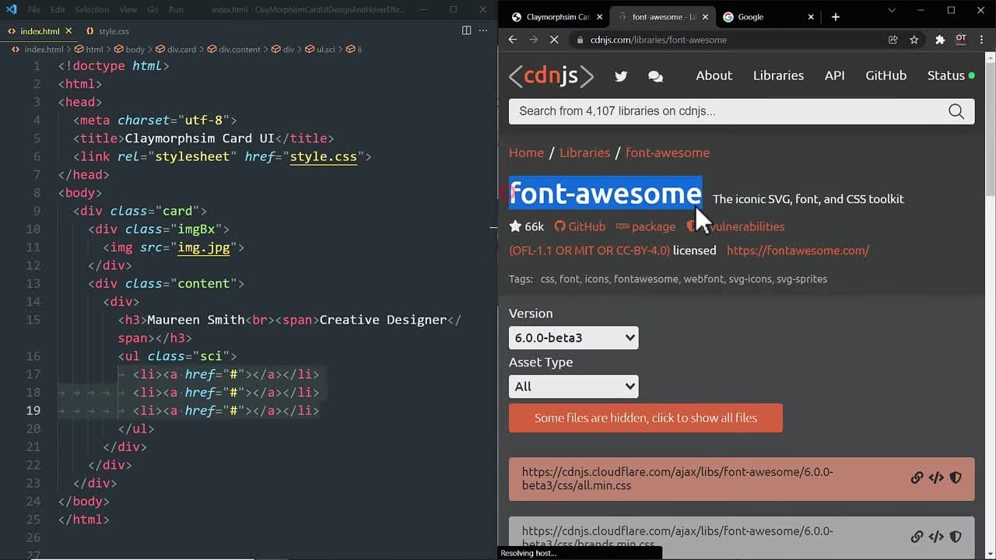Open the Edit menu in VS Code

tap(58, 9)
